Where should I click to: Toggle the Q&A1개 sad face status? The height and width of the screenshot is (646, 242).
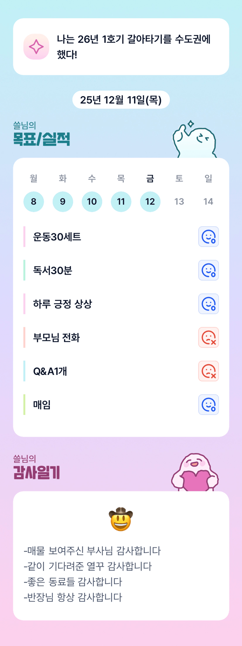(x=208, y=371)
